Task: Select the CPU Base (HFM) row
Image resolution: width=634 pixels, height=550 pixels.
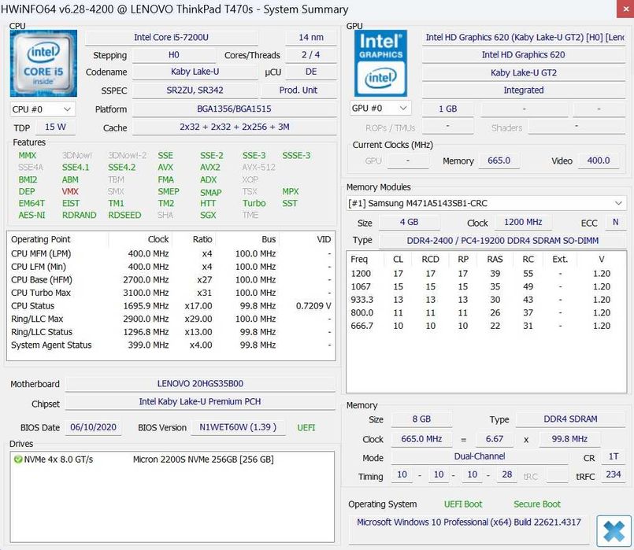Action: 171,280
